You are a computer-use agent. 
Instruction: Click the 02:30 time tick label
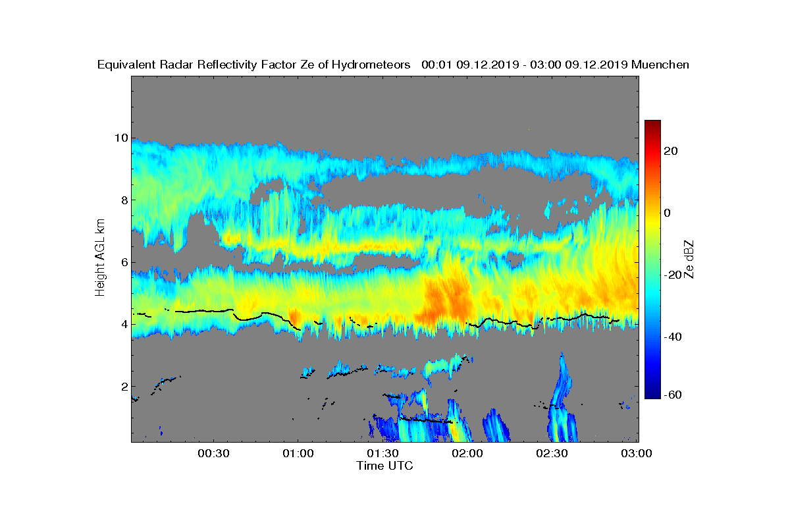[x=552, y=453]
